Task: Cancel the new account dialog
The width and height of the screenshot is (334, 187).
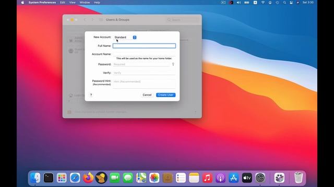Action: pos(147,95)
